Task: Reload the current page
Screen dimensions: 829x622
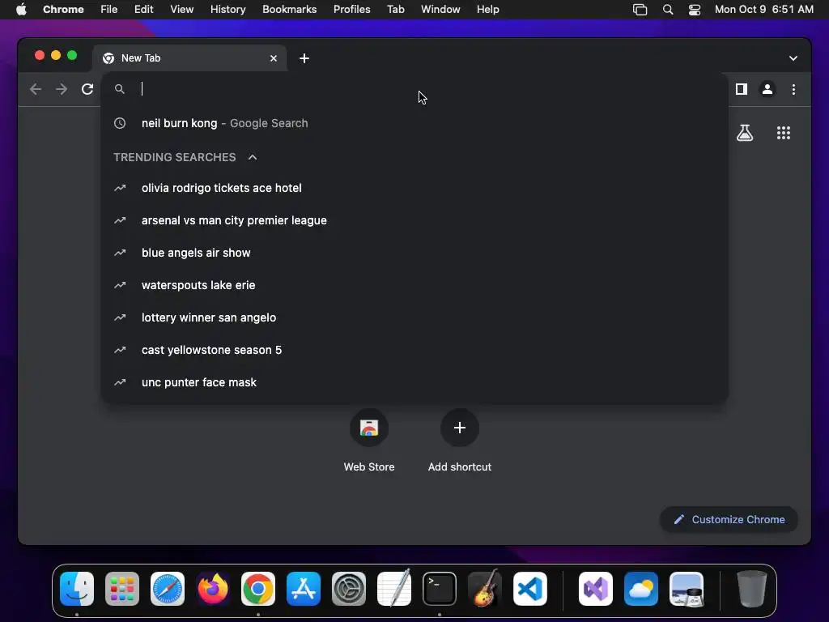Action: tap(87, 89)
